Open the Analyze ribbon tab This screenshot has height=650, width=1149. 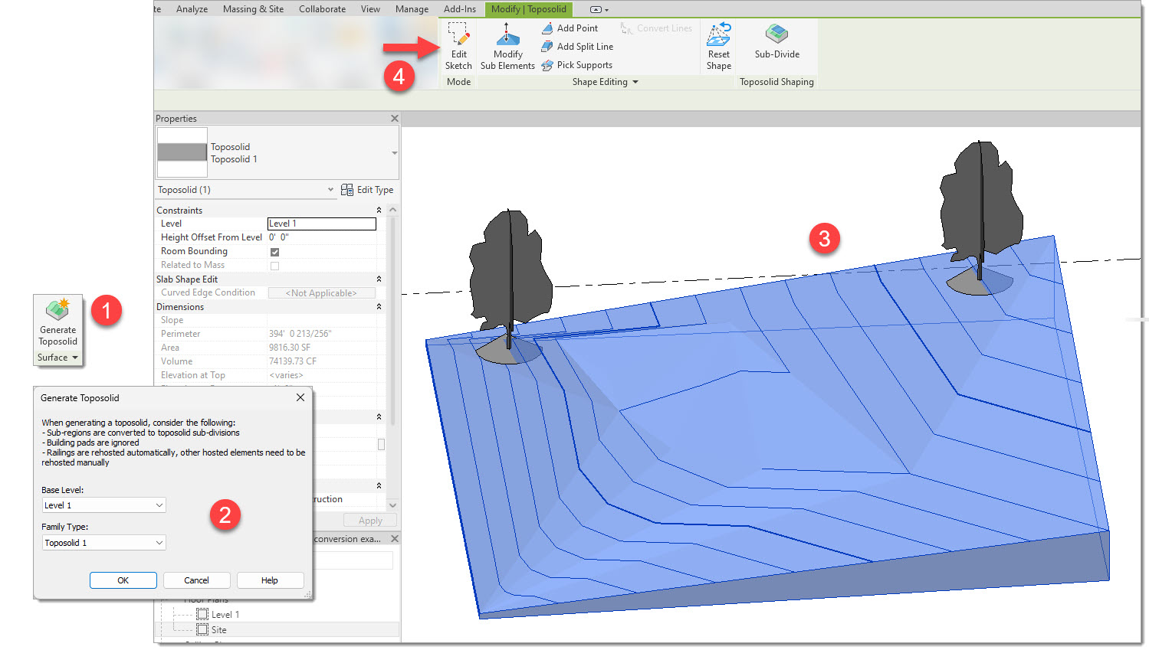click(x=192, y=9)
